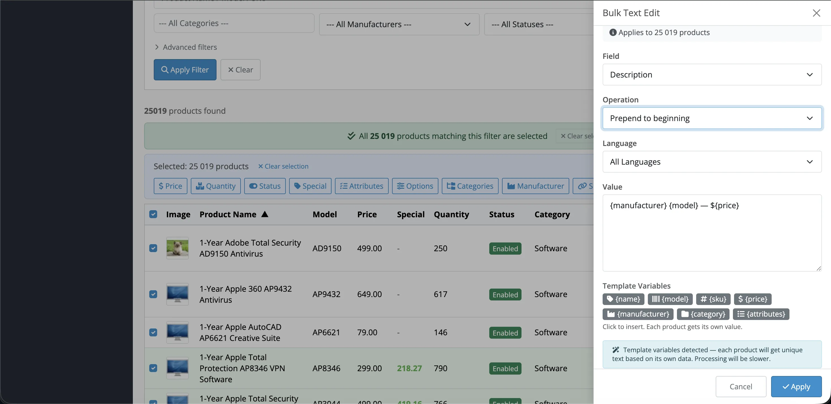This screenshot has width=831, height=404.
Task: Open the Manufacturer bulk edit tool
Action: click(x=536, y=186)
